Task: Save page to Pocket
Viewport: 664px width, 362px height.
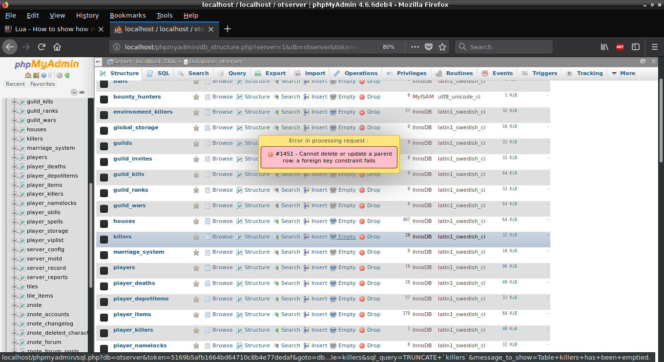Action: (428, 47)
